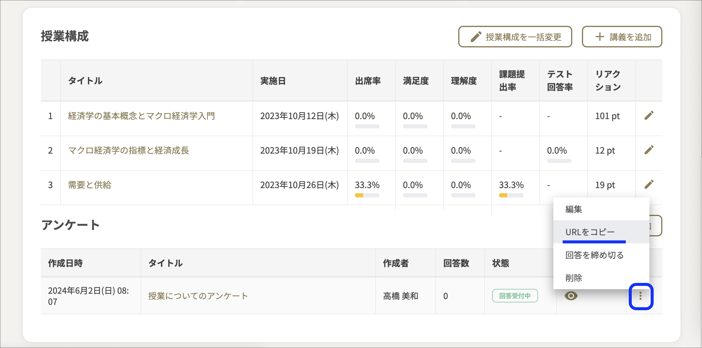Click the 作成日時 column header
702x348 pixels.
pos(65,263)
